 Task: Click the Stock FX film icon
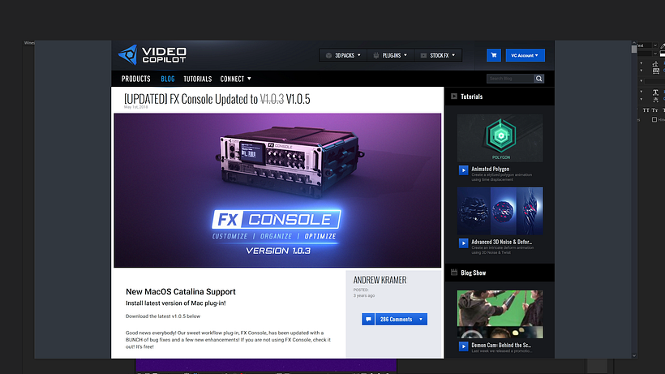423,55
